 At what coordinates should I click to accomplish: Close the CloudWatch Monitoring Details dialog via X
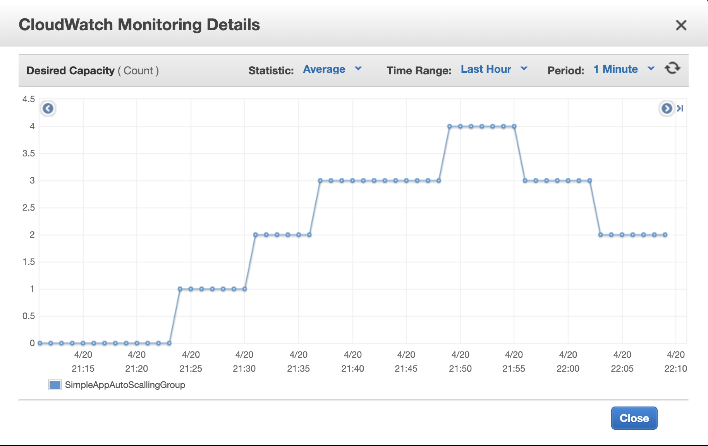click(681, 25)
